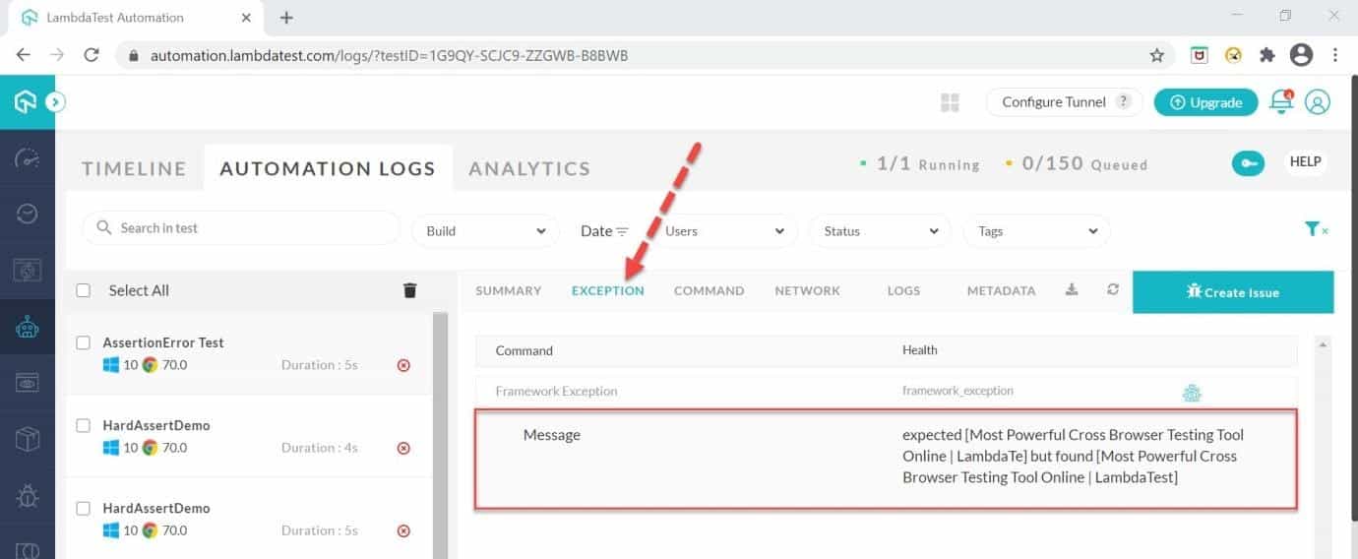Click the Configure Tunnel button
This screenshot has height=559, width=1358.
pyautogui.click(x=1065, y=102)
